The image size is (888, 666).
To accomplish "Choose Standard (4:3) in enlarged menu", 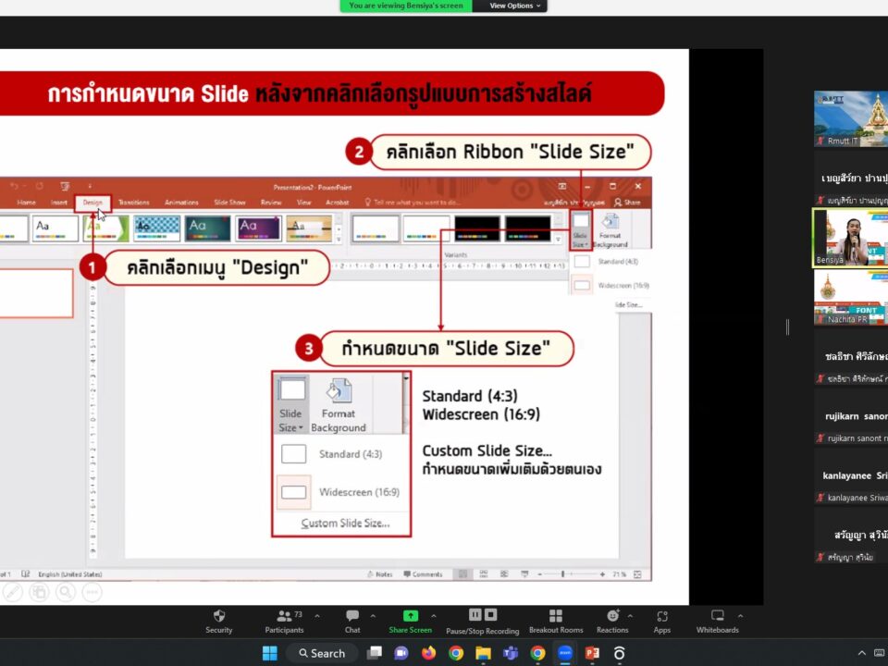I will (341, 454).
